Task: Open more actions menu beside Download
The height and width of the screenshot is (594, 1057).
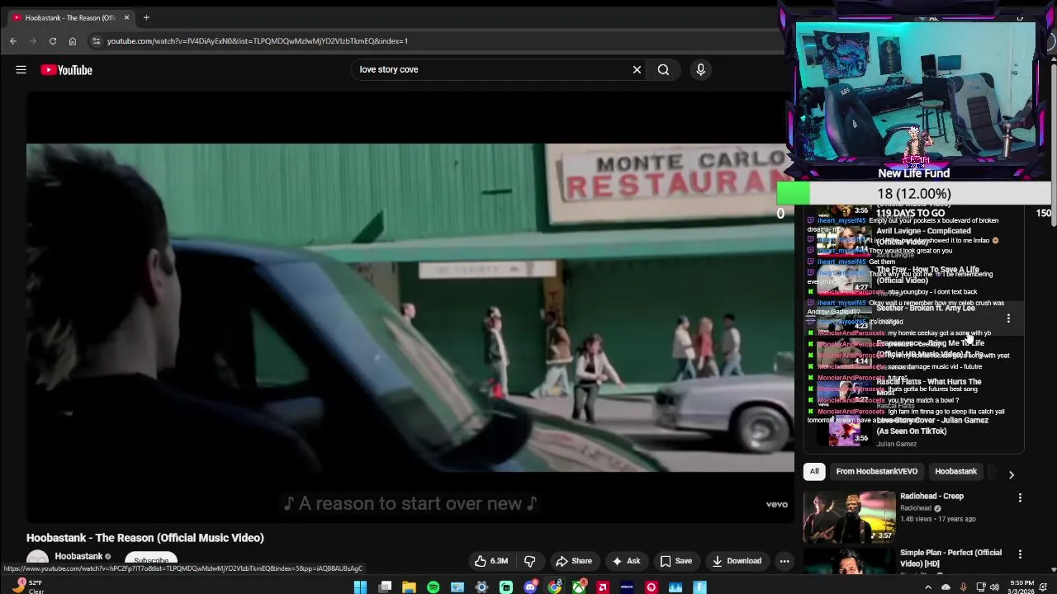Action: [x=784, y=561]
